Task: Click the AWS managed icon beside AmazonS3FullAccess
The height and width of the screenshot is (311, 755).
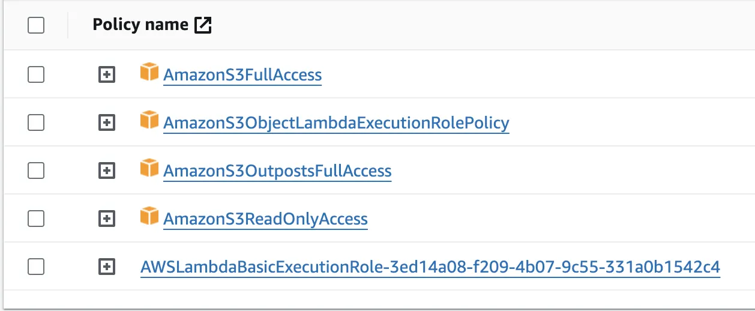Action: pyautogui.click(x=149, y=71)
